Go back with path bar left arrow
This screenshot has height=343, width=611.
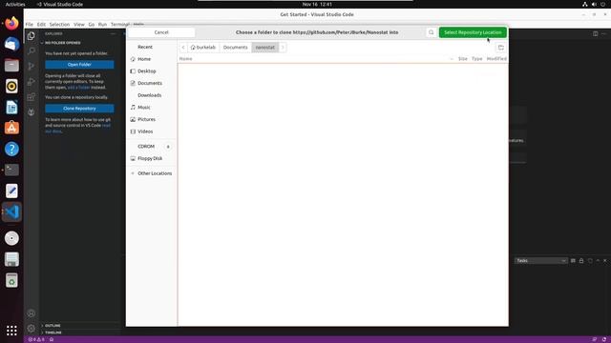coord(183,48)
